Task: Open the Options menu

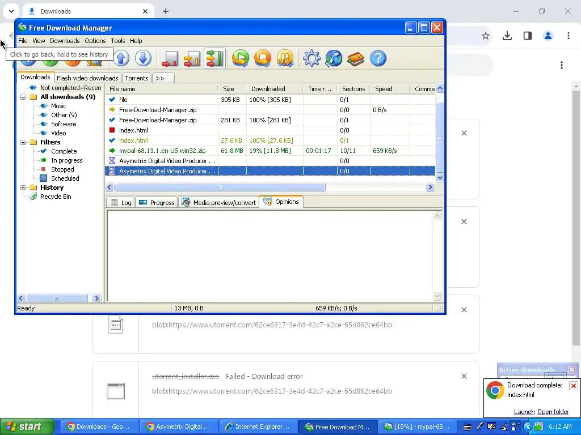Action: click(x=95, y=41)
